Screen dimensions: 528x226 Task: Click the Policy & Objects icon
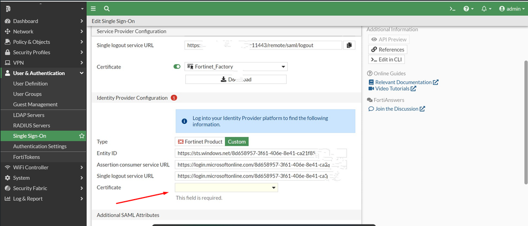(x=7, y=42)
